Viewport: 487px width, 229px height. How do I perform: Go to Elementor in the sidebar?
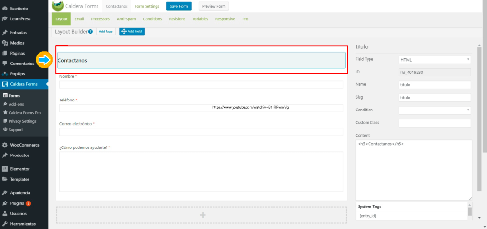pyautogui.click(x=19, y=169)
